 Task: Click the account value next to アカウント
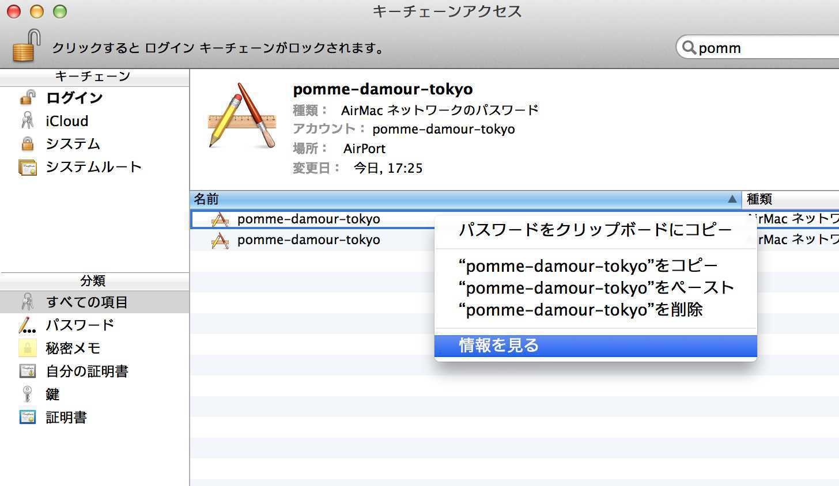click(x=443, y=129)
